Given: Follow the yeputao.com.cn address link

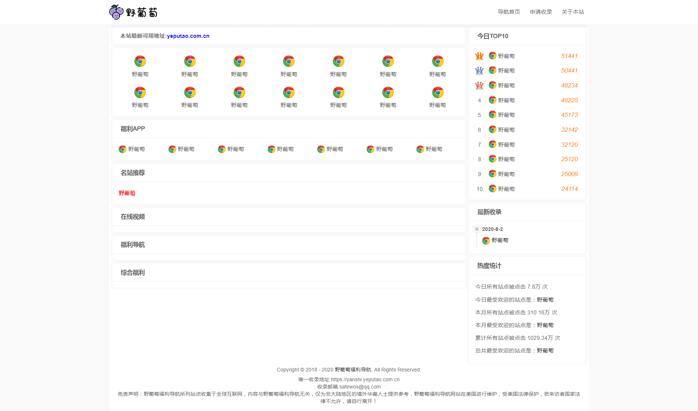Looking at the screenshot, I should point(188,36).
